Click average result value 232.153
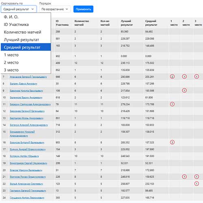This screenshot has height=203, width=203. (x=149, y=184)
